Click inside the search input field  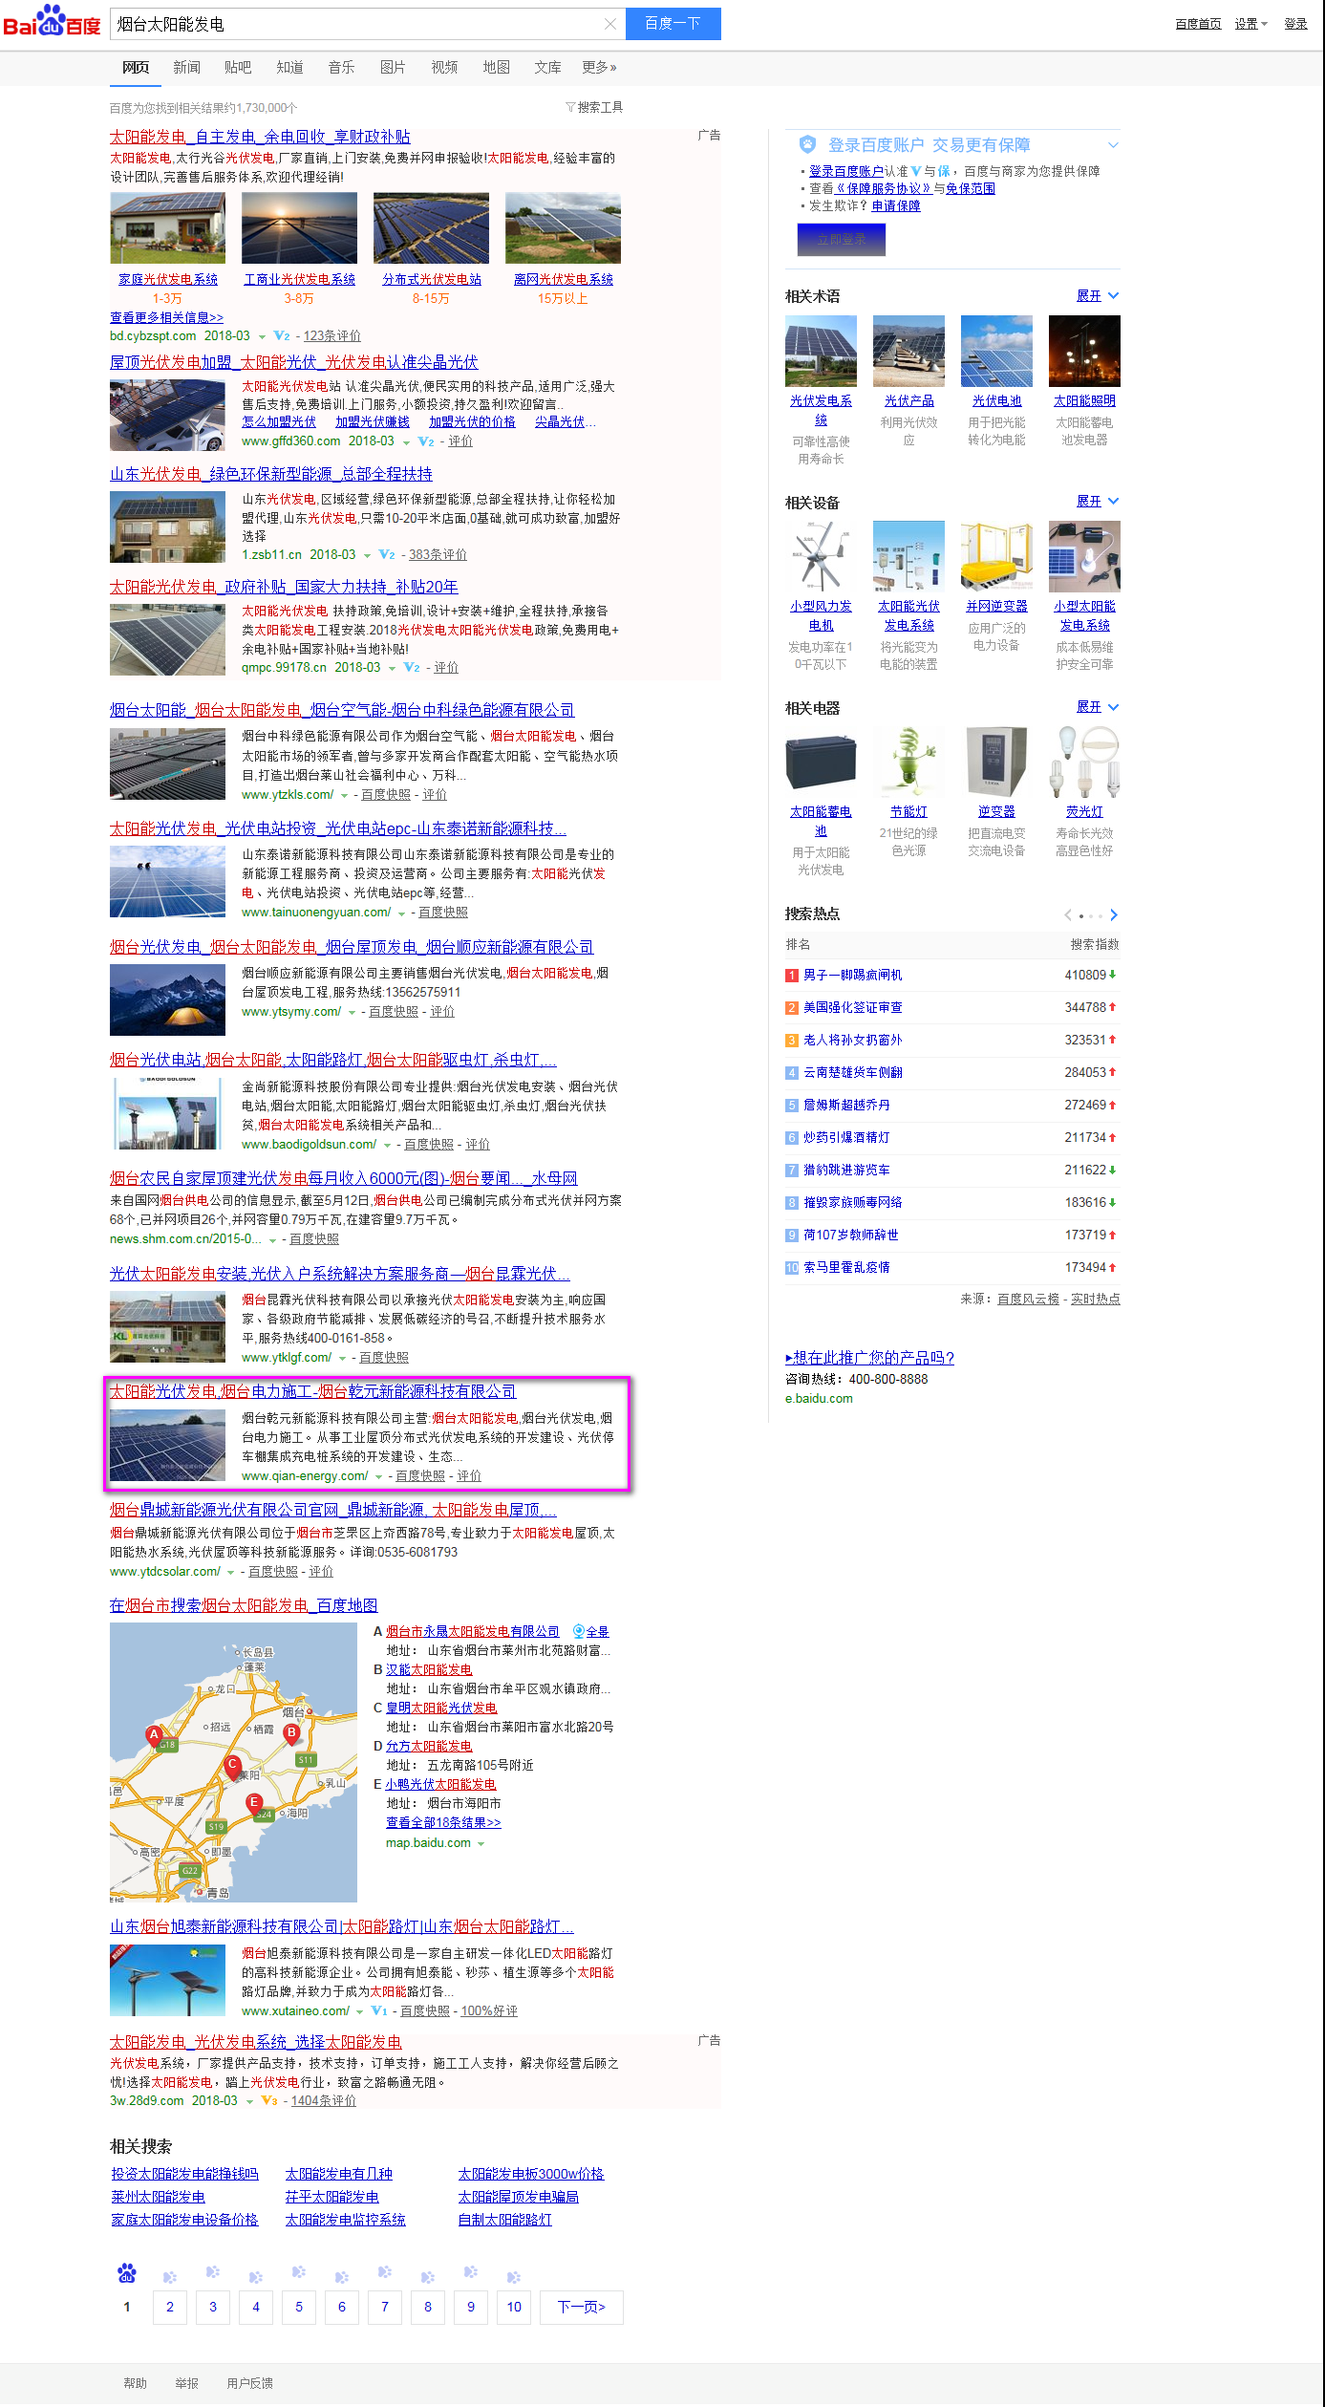(x=353, y=24)
